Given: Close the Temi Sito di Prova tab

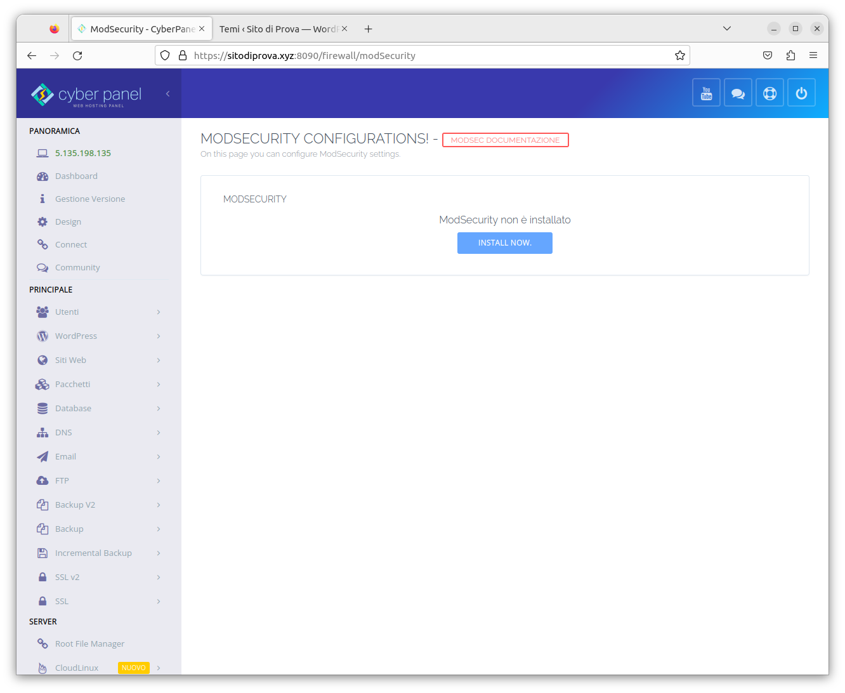Looking at the screenshot, I should [344, 29].
